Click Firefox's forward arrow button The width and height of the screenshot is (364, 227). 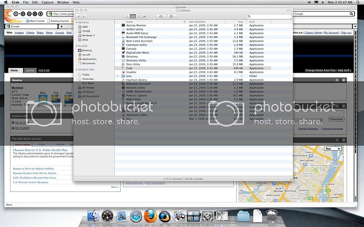coord(23,14)
